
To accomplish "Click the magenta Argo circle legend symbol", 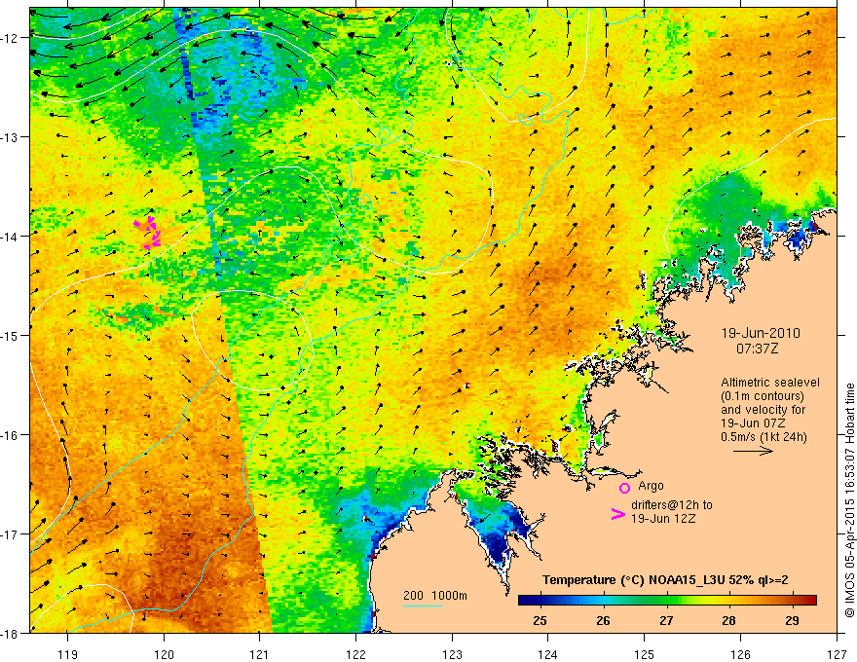I will (624, 488).
